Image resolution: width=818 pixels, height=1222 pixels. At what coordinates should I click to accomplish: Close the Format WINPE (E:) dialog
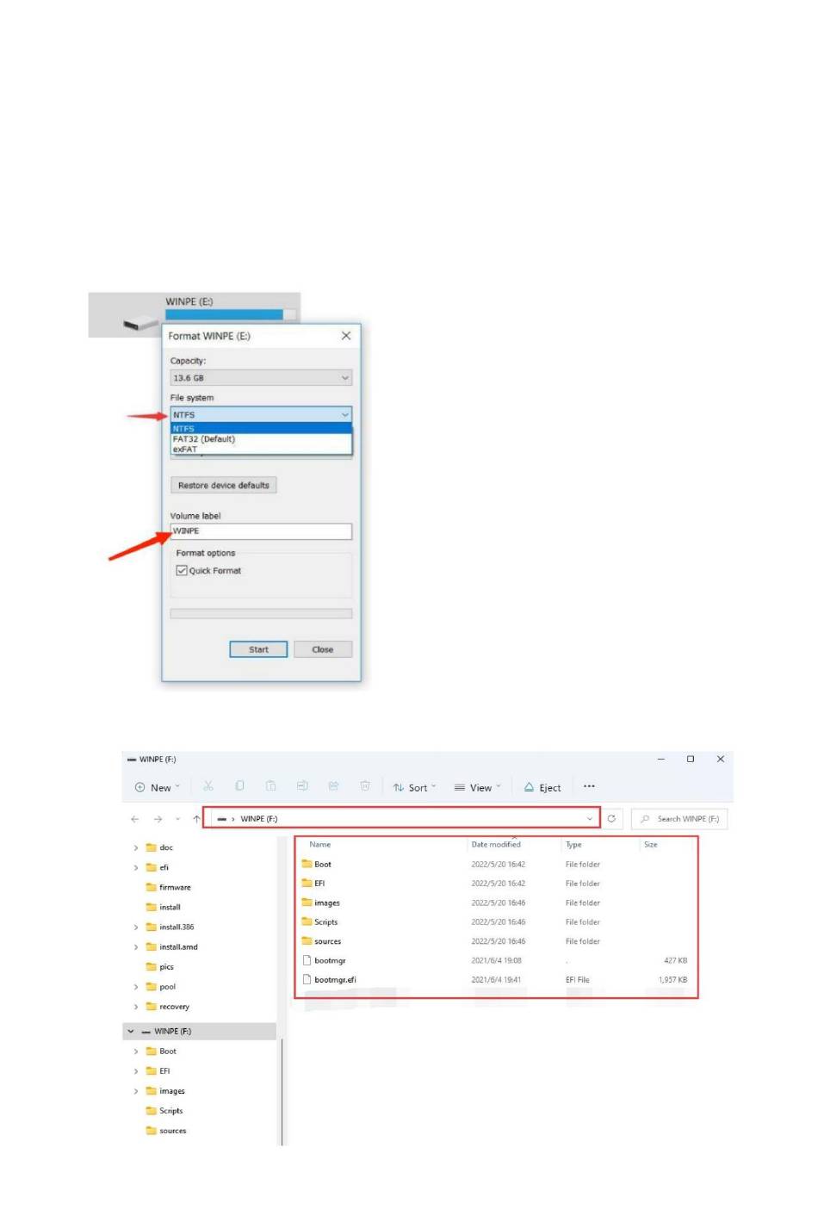click(346, 336)
